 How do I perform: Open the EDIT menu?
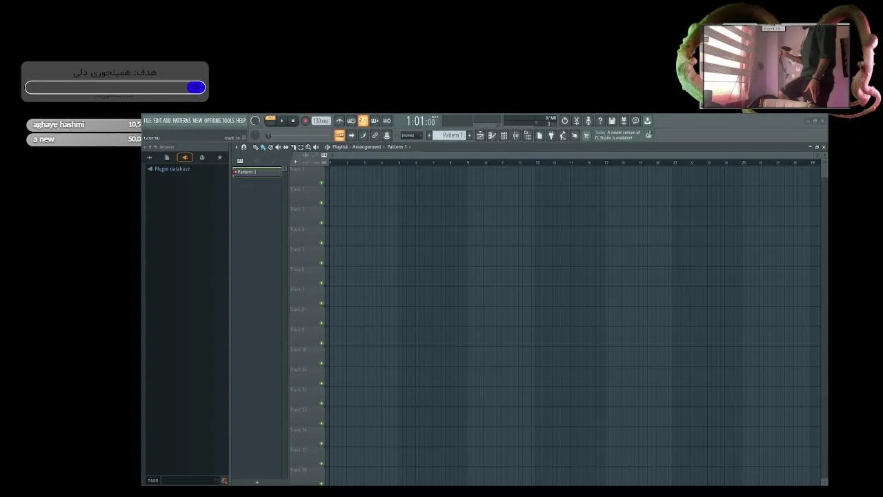[x=158, y=121]
